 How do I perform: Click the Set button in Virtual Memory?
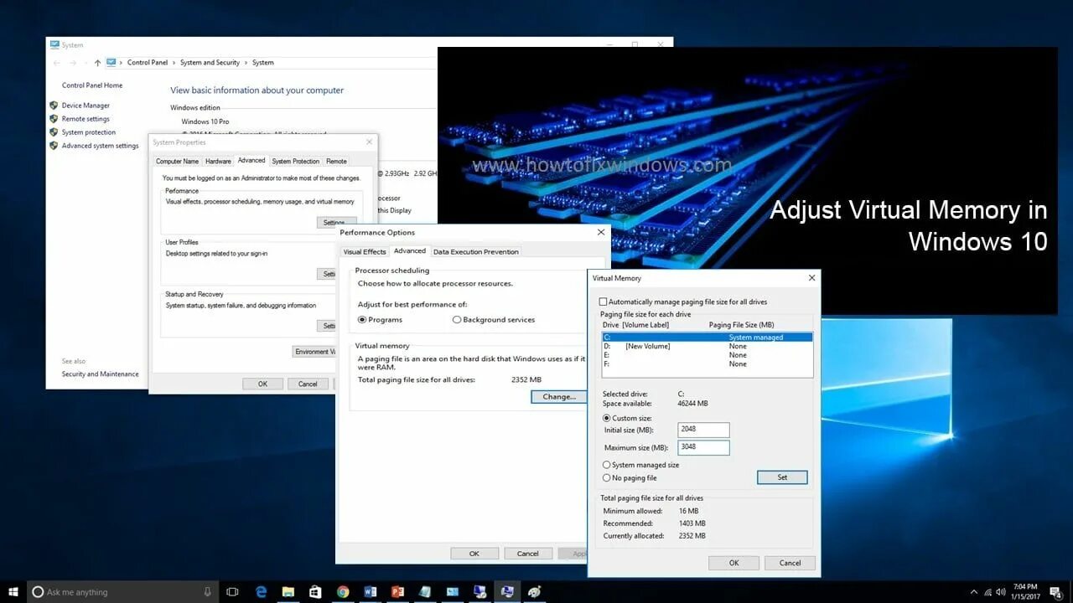tap(782, 477)
